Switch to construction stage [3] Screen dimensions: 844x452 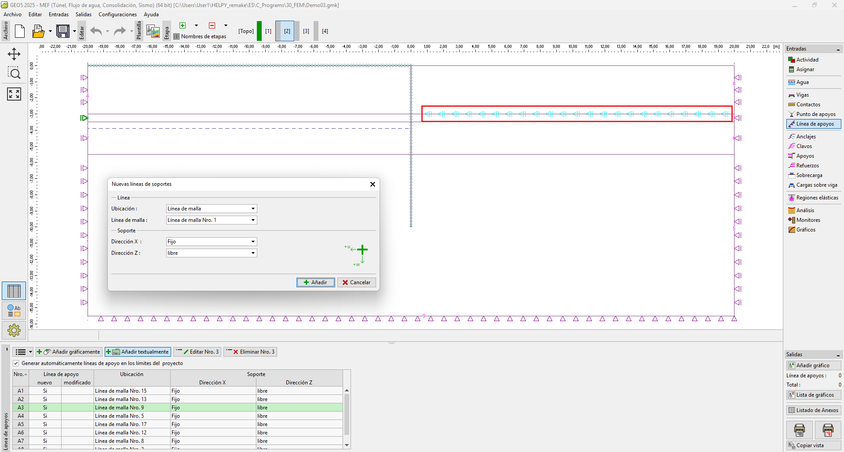(x=306, y=31)
